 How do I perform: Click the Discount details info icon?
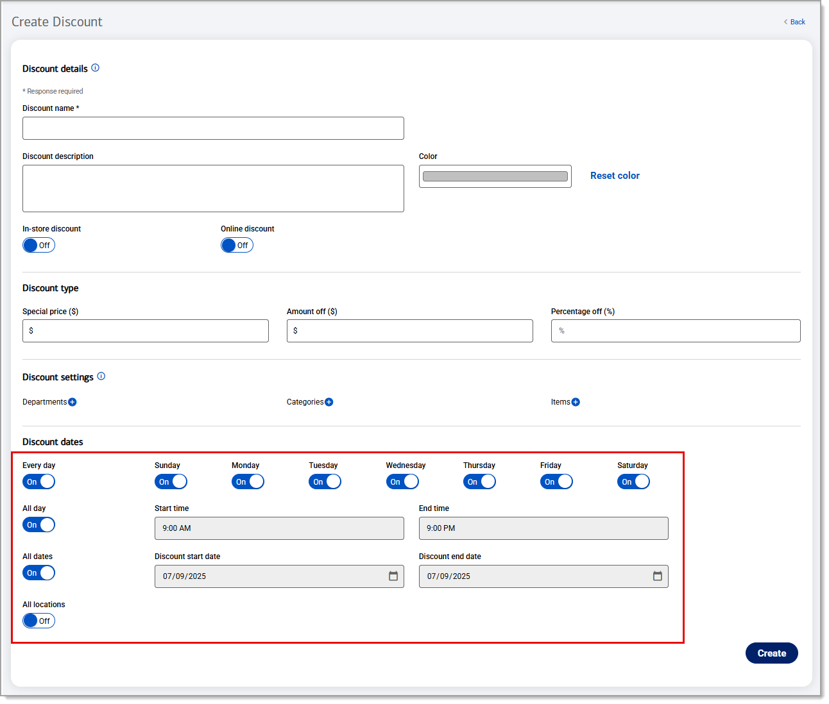pos(96,68)
